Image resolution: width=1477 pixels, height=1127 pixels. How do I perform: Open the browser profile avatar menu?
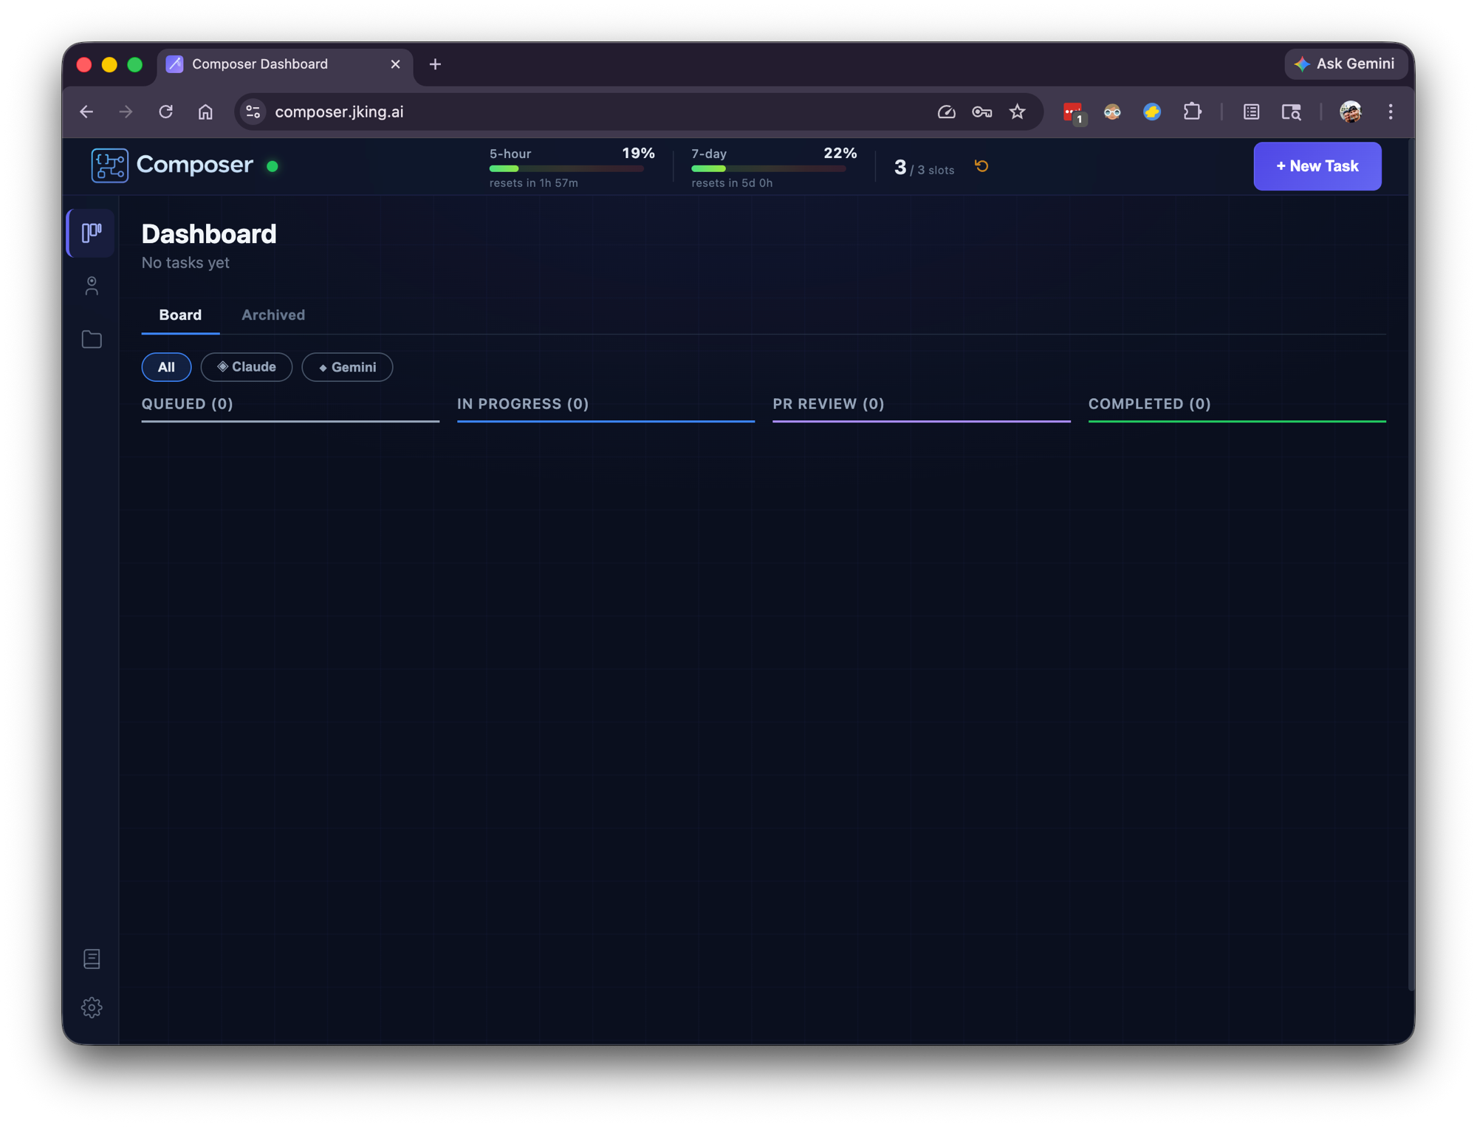1351,112
